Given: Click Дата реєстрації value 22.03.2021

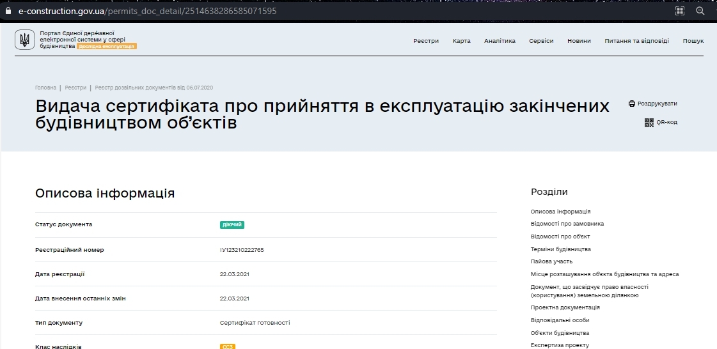Looking at the screenshot, I should tap(235, 274).
